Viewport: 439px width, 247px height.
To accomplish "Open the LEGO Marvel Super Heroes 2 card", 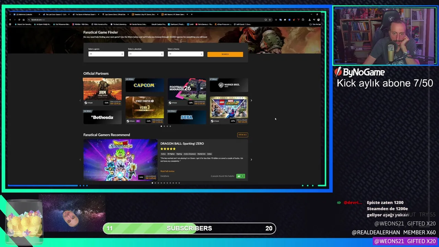I will pos(229,110).
